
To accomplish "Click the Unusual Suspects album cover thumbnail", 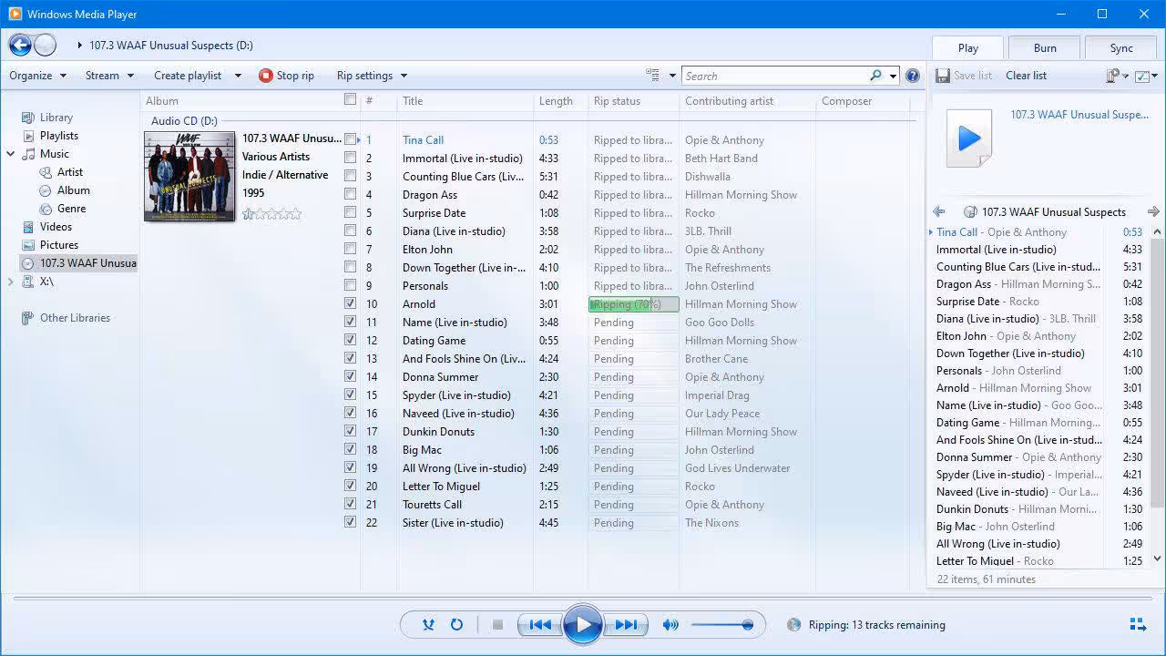I will (x=189, y=177).
